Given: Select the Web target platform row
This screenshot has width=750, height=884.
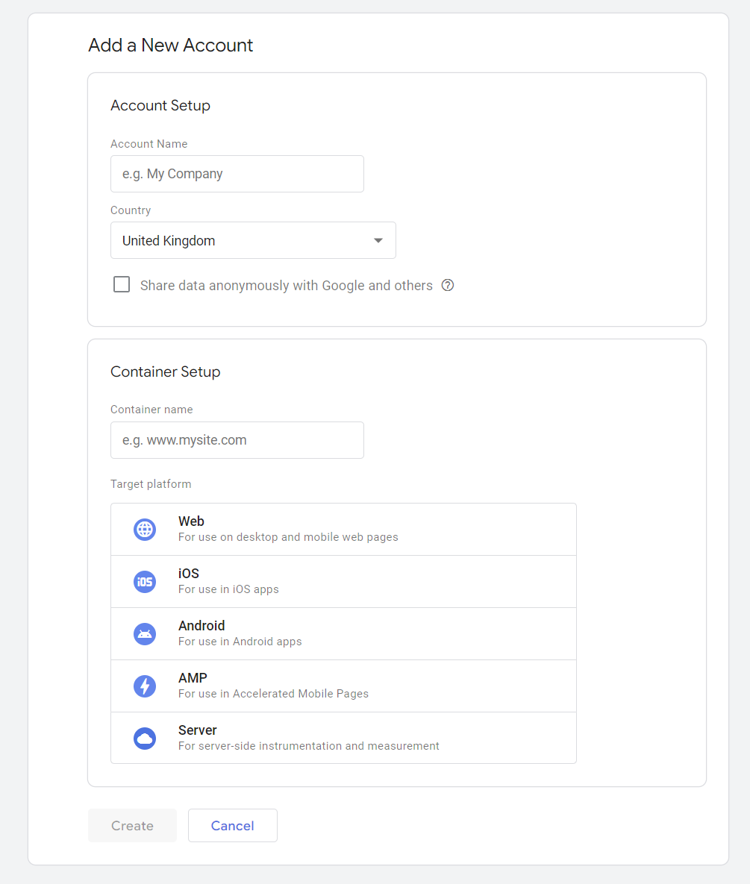Looking at the screenshot, I should tap(343, 530).
